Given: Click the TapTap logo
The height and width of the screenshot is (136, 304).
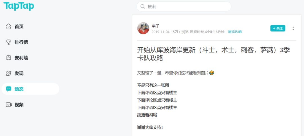Looking at the screenshot, I should (19, 6).
